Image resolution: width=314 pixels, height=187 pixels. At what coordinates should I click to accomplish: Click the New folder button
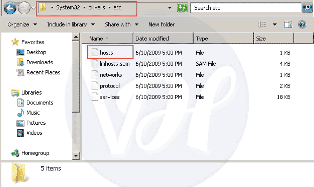[x=161, y=25]
